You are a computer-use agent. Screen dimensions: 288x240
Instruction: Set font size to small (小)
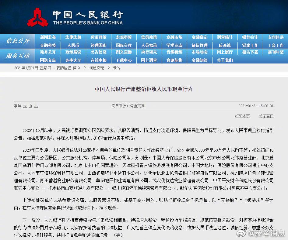coord(36,106)
